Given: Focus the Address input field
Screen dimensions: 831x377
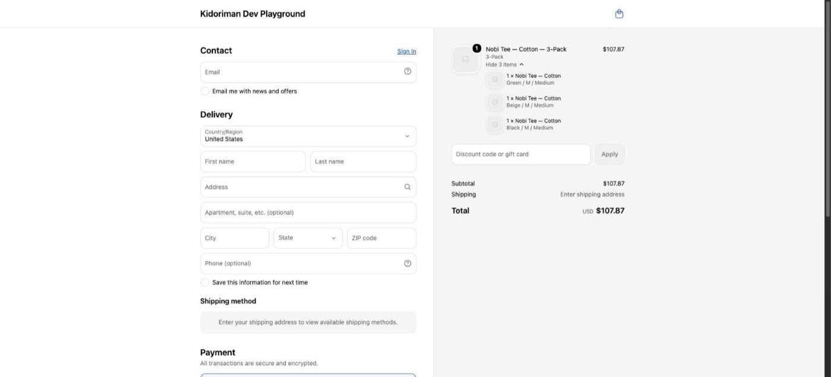Looking at the screenshot, I should click(308, 187).
